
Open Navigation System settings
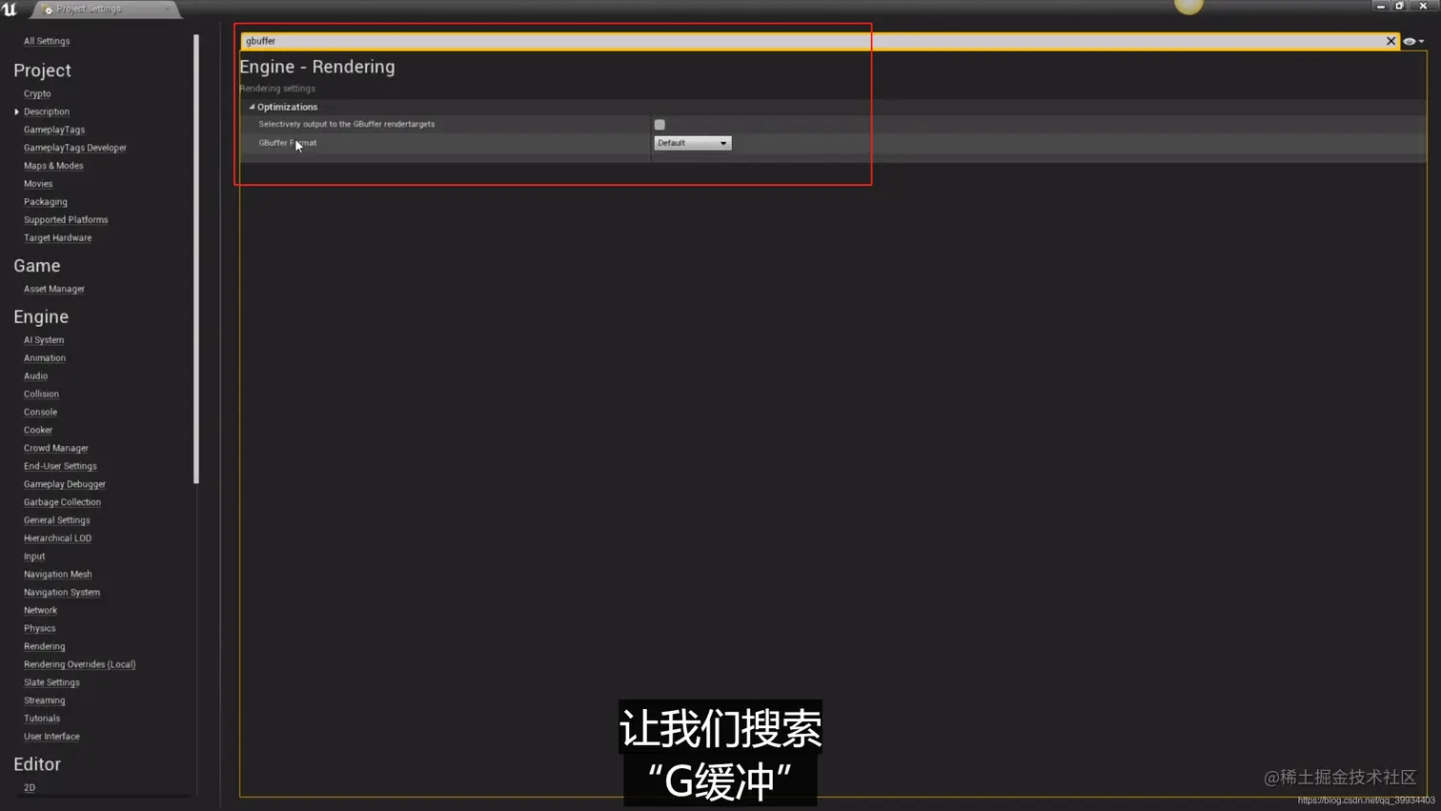(x=62, y=594)
